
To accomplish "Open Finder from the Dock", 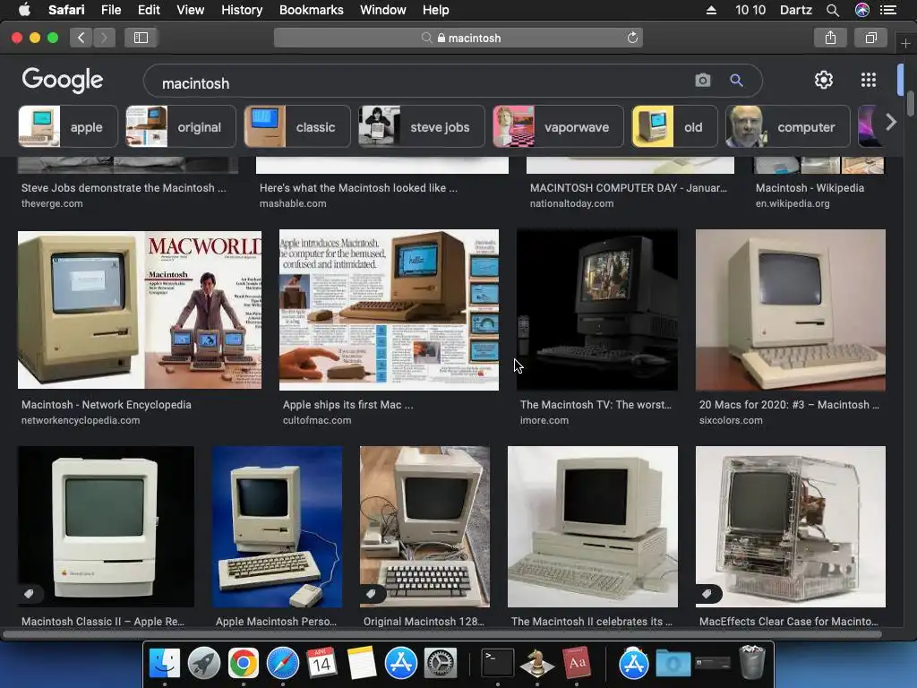I will click(165, 664).
